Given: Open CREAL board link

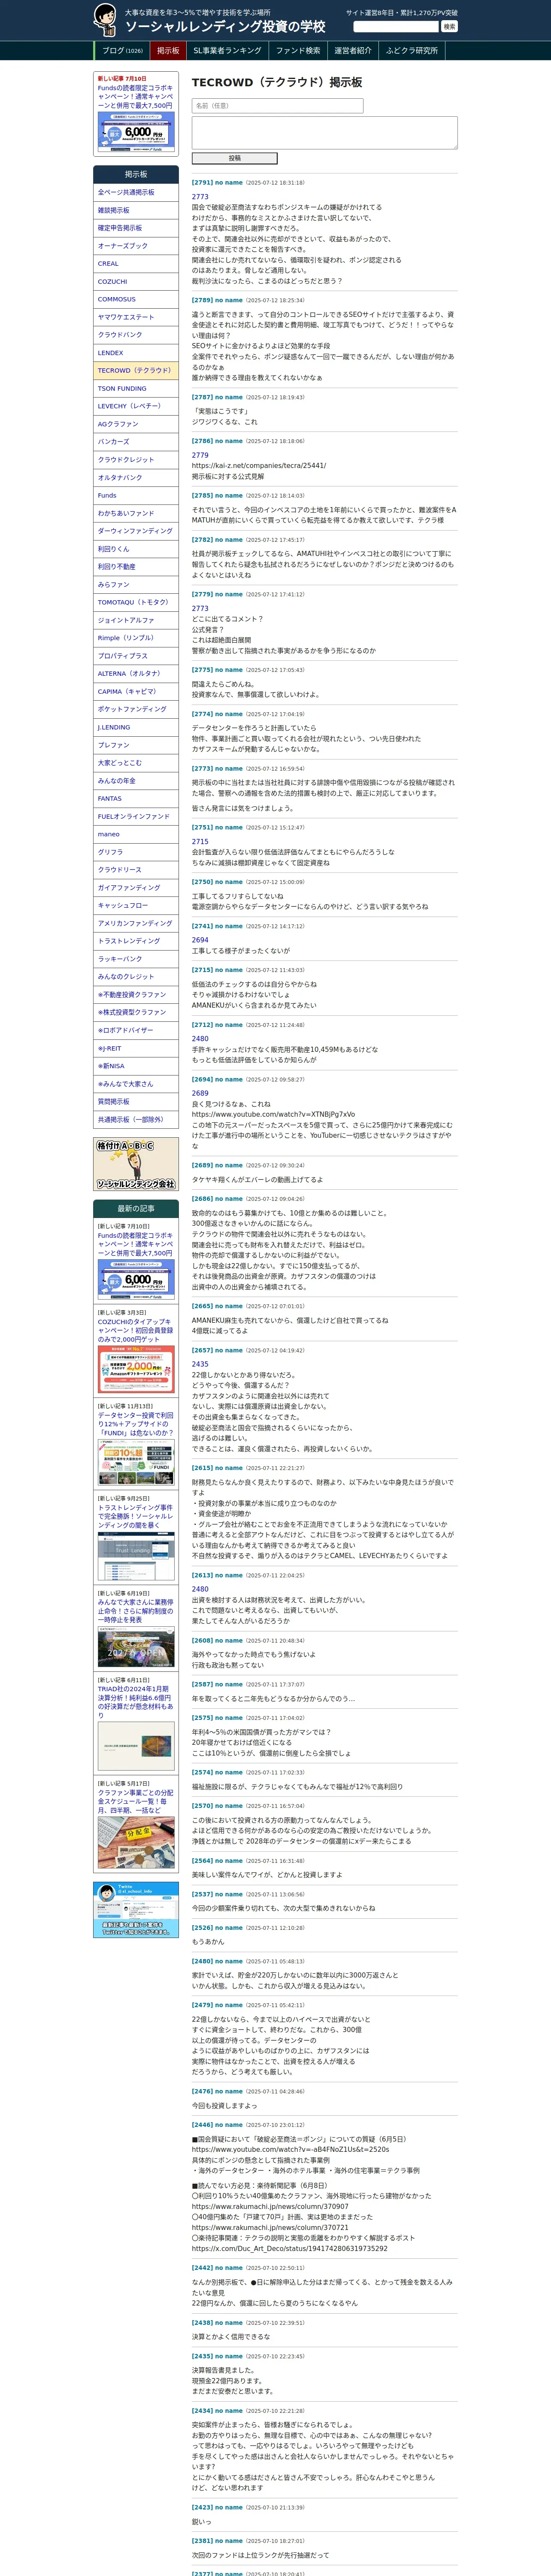Looking at the screenshot, I should 136,264.
